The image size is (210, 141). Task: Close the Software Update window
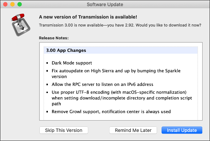(6, 5)
